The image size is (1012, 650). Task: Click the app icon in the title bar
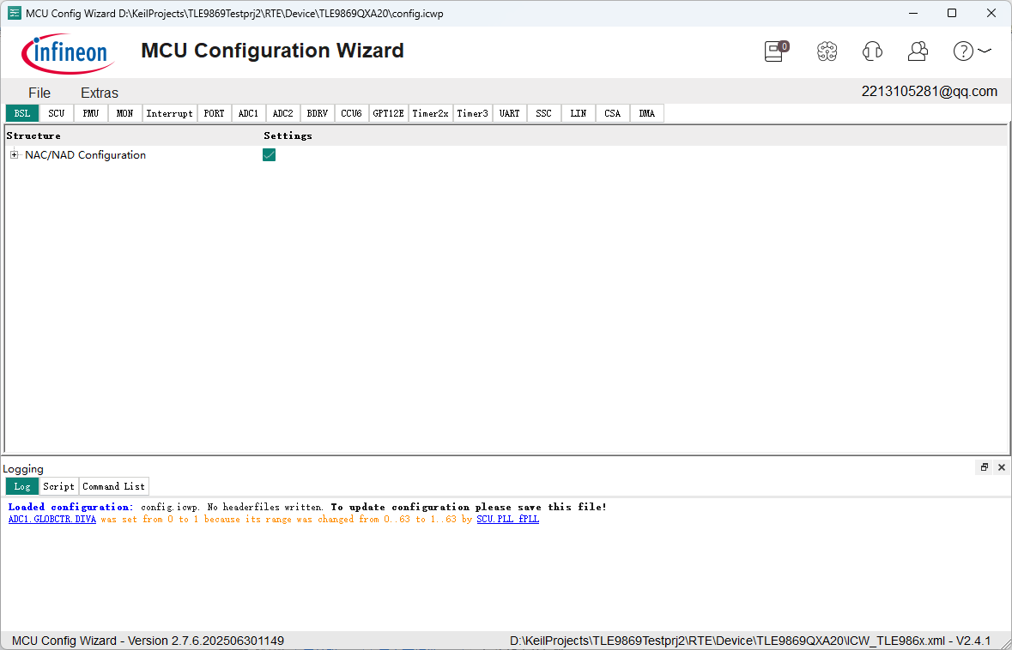tap(13, 13)
